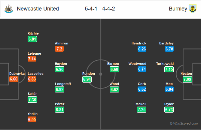The image size is (201, 130).
Task: Open the Burnley team name link
Action: pos(178,9)
